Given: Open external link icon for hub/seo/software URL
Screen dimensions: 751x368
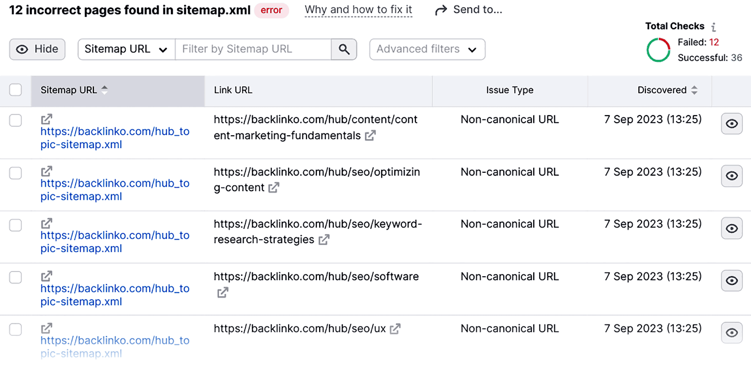Looking at the screenshot, I should (222, 293).
